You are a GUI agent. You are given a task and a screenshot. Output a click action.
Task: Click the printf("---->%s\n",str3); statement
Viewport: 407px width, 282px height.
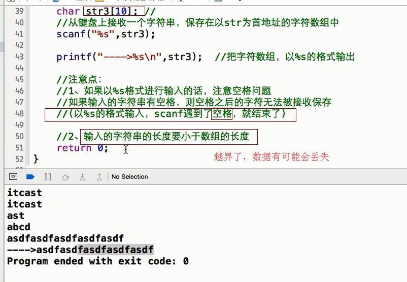tap(129, 57)
